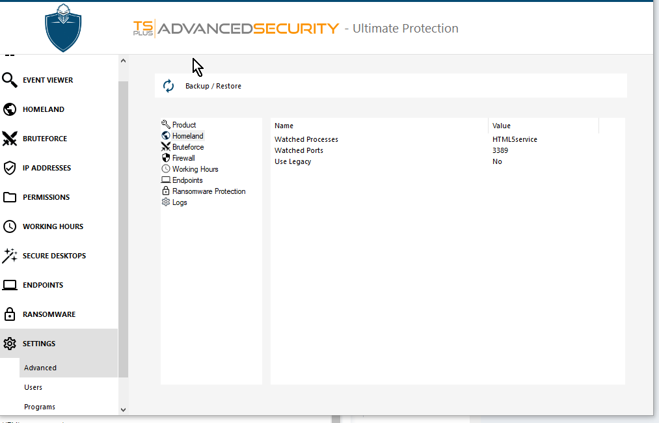Select the Bruteforce crossed swords icon
Viewport: 659px width, 423px height.
pos(10,139)
